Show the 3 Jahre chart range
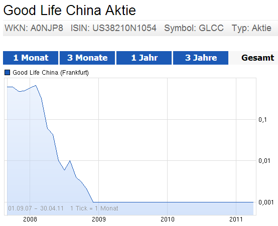This screenshot has height=226, width=278. (201, 58)
